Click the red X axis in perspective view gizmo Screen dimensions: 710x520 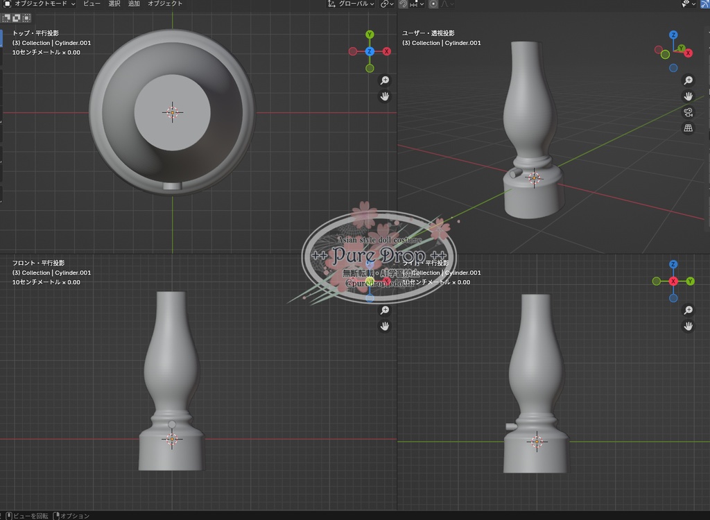[688, 53]
